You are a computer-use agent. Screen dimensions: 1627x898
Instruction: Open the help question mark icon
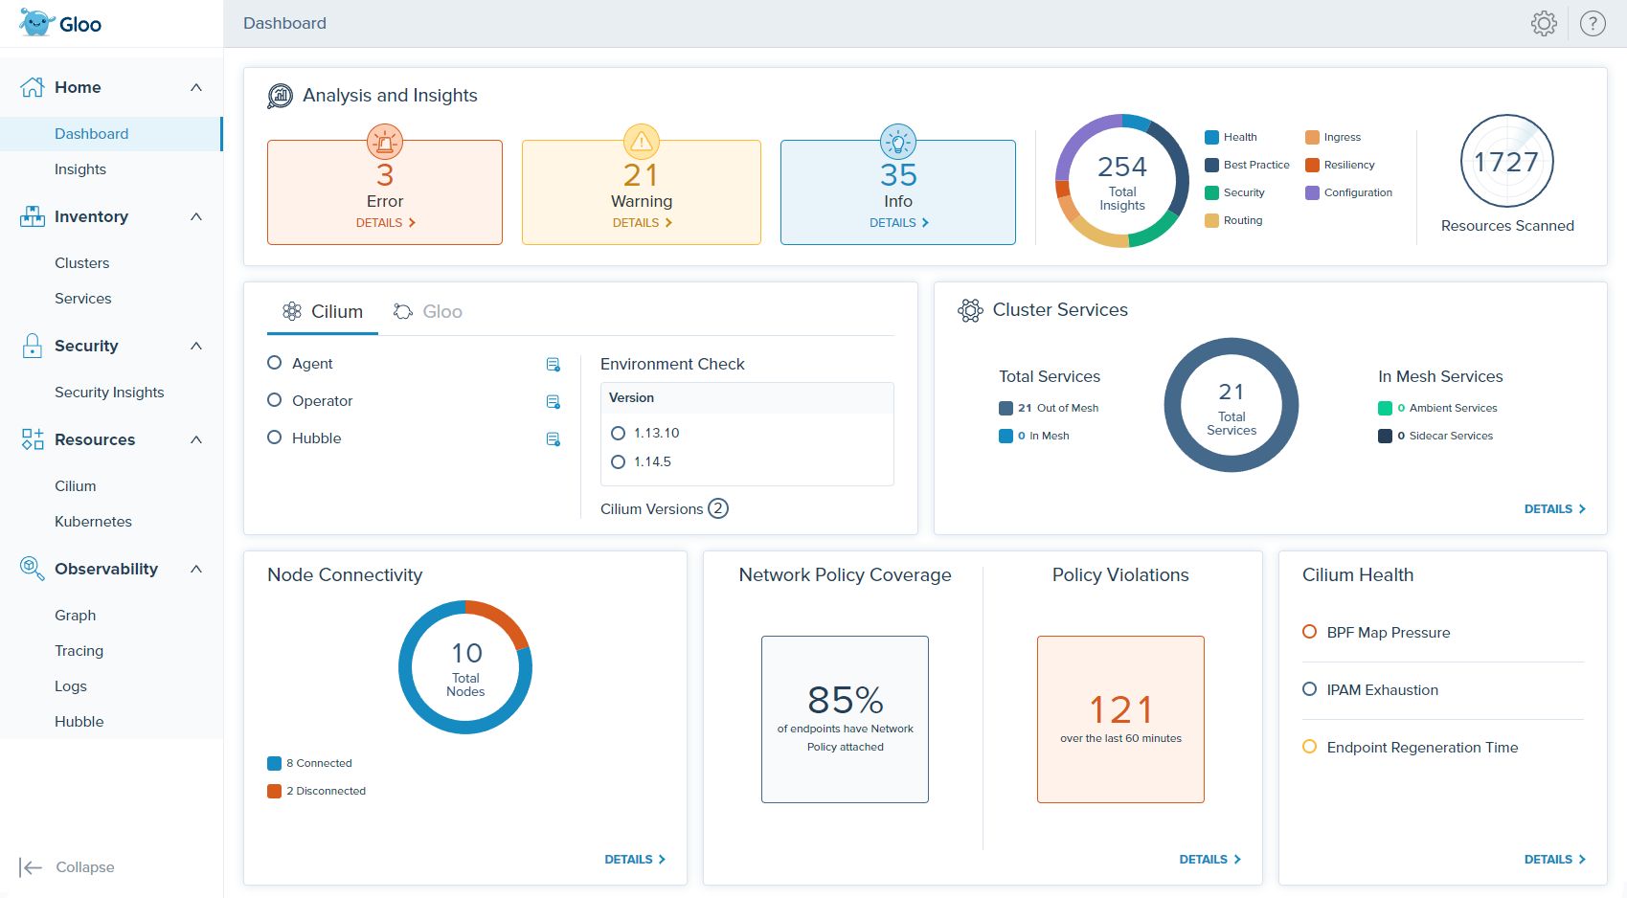point(1593,23)
